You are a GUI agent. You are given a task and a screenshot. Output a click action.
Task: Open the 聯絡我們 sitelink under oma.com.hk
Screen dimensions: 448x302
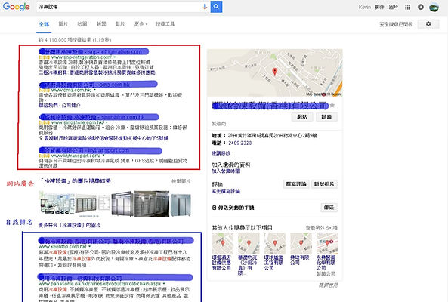(48, 106)
